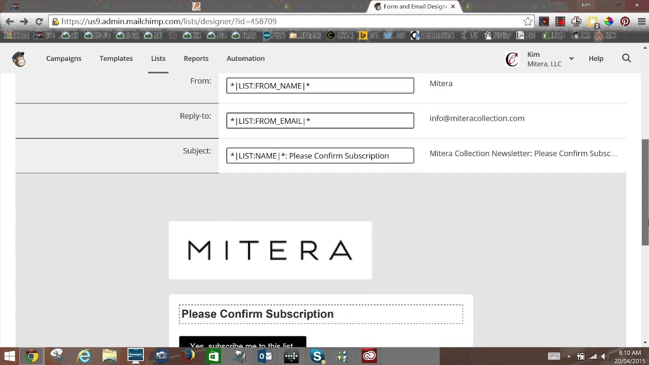649x365 pixels.
Task: Edit the Please Confirm Subscription heading
Action: click(321, 314)
